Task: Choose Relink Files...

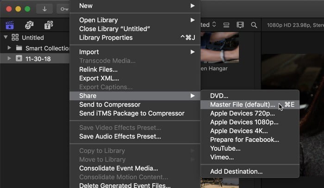Action: (x=135, y=69)
